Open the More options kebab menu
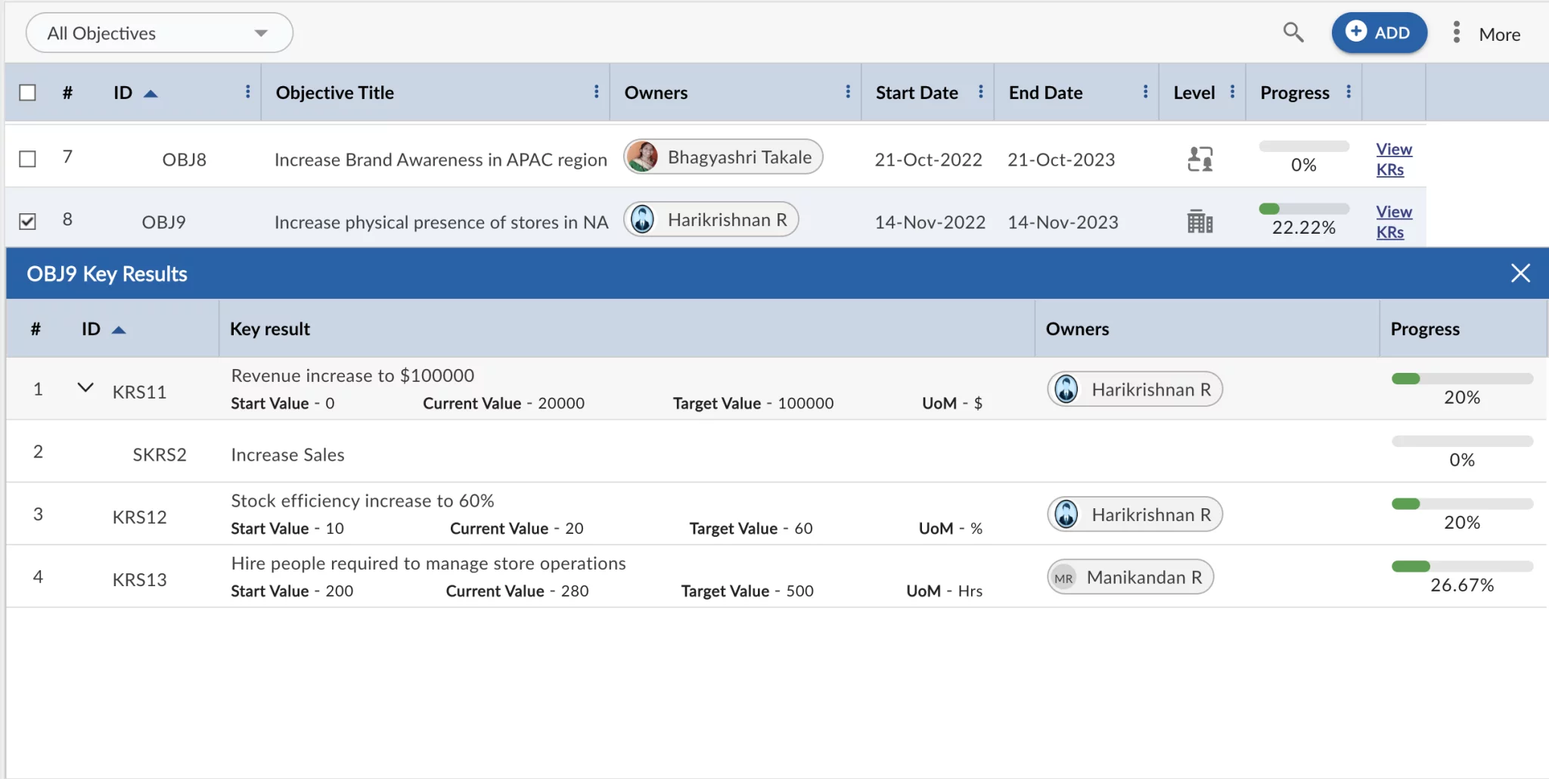The width and height of the screenshot is (1549, 779). click(1456, 33)
